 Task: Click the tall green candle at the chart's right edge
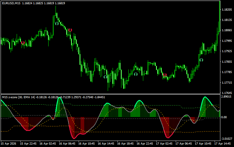pyautogui.click(x=219, y=15)
